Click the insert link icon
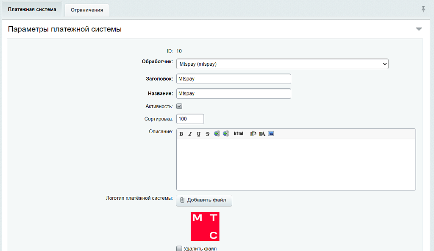 [x=217, y=134]
